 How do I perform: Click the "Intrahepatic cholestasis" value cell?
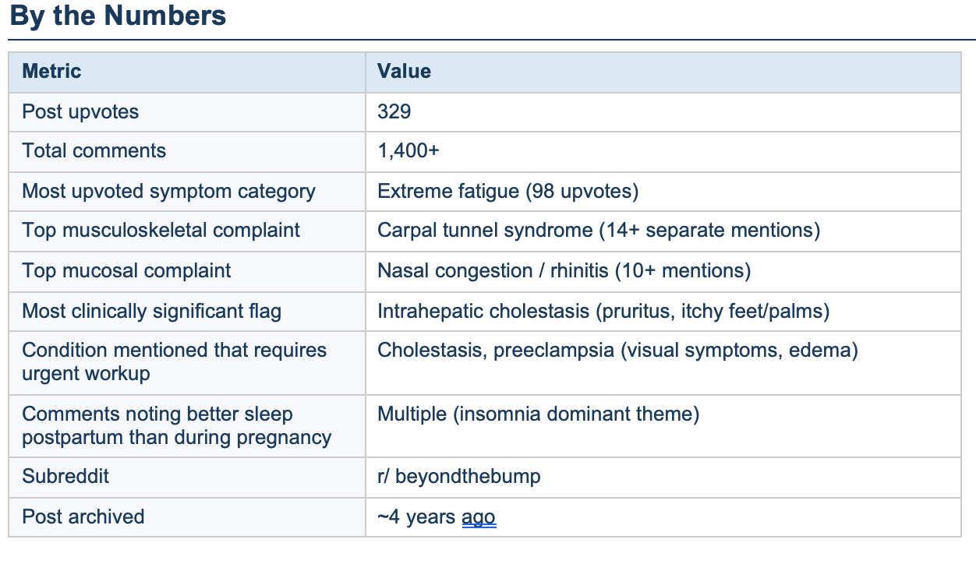click(603, 312)
